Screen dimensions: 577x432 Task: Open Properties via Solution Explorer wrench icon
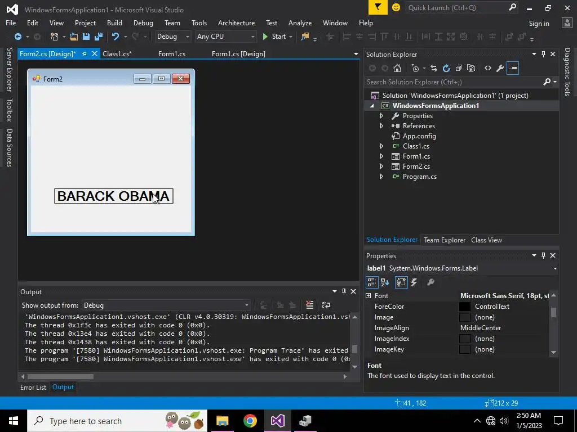click(x=500, y=68)
